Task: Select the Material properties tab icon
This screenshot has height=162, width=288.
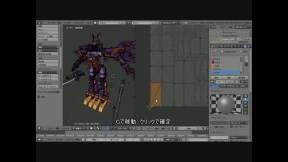Action: 245,46
